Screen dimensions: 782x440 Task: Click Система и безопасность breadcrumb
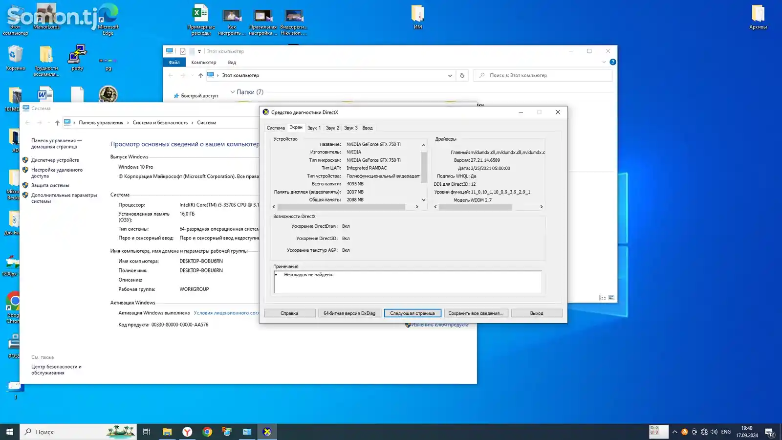160,123
